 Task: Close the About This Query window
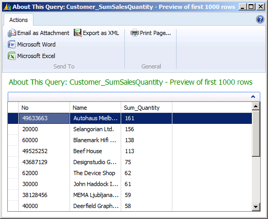point(261,7)
